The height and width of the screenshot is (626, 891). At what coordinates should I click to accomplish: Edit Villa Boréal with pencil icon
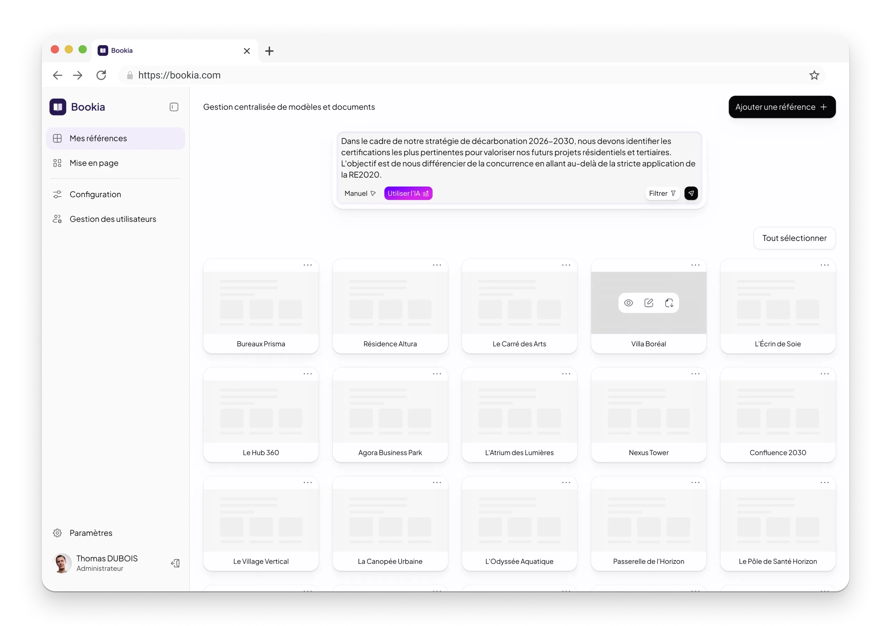pos(649,303)
